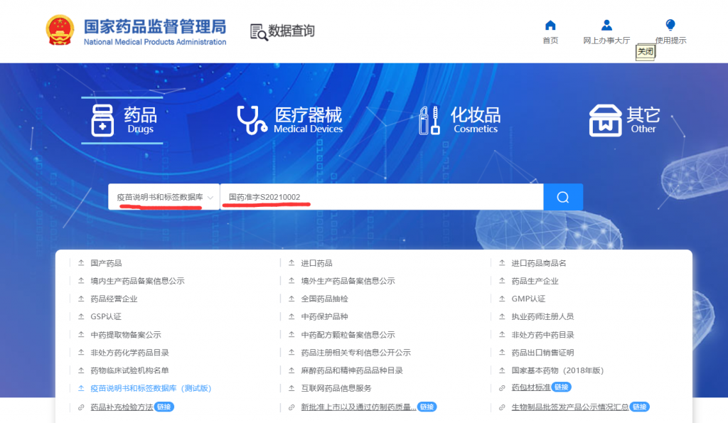The width and height of the screenshot is (728, 423).
Task: Open 麻醉药品和精神药品品种目录
Action: [x=352, y=370]
